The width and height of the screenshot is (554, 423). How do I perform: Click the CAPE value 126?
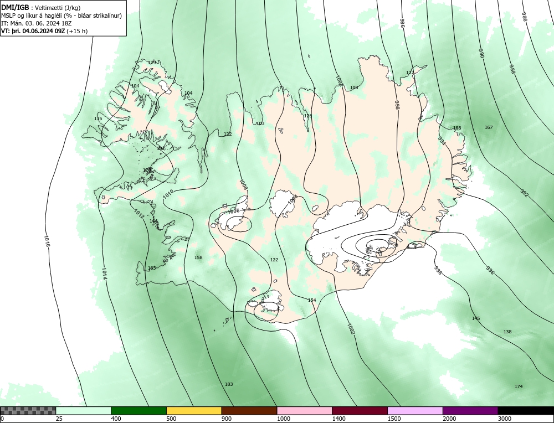[308, 116]
